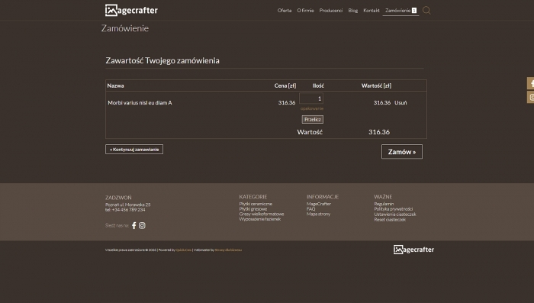The image size is (534, 303).
Task: Open the search magnifier icon
Action: tap(426, 11)
